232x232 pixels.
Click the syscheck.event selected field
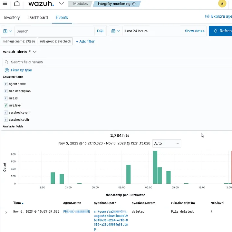coord(20,112)
